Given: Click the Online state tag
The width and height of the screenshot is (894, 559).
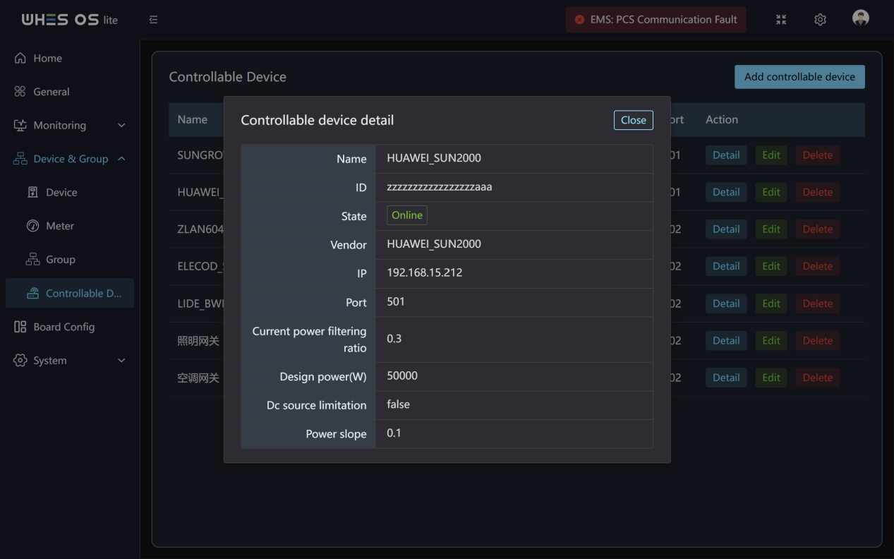Looking at the screenshot, I should pos(407,215).
